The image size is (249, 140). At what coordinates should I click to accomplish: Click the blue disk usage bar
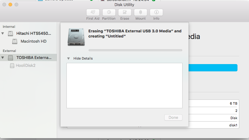tap(213, 68)
